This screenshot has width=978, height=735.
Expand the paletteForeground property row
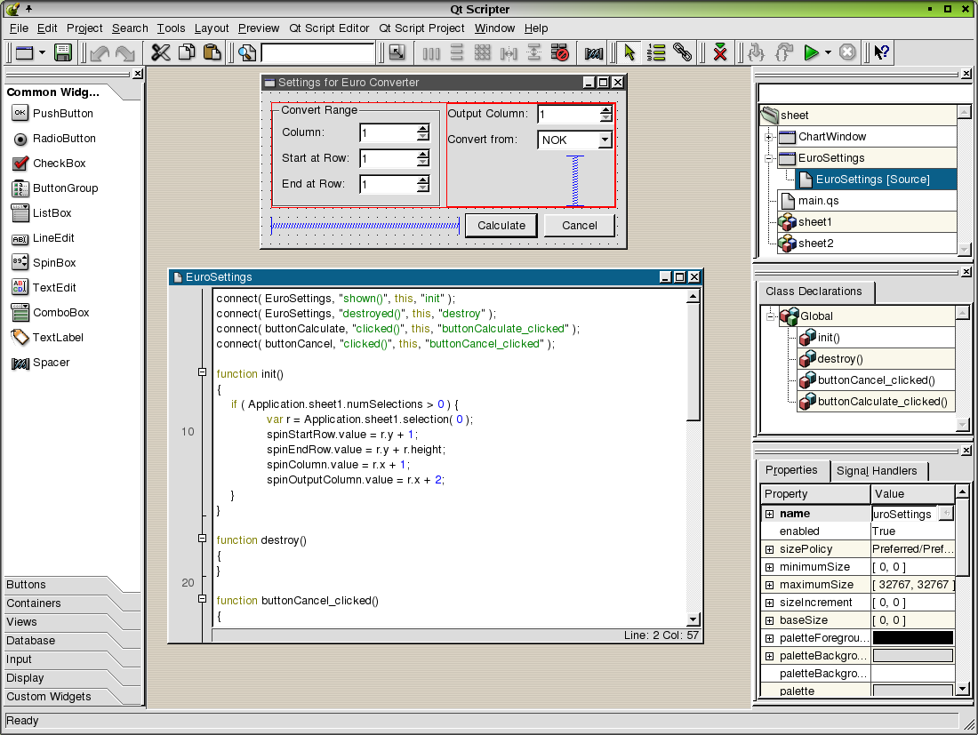click(x=770, y=638)
